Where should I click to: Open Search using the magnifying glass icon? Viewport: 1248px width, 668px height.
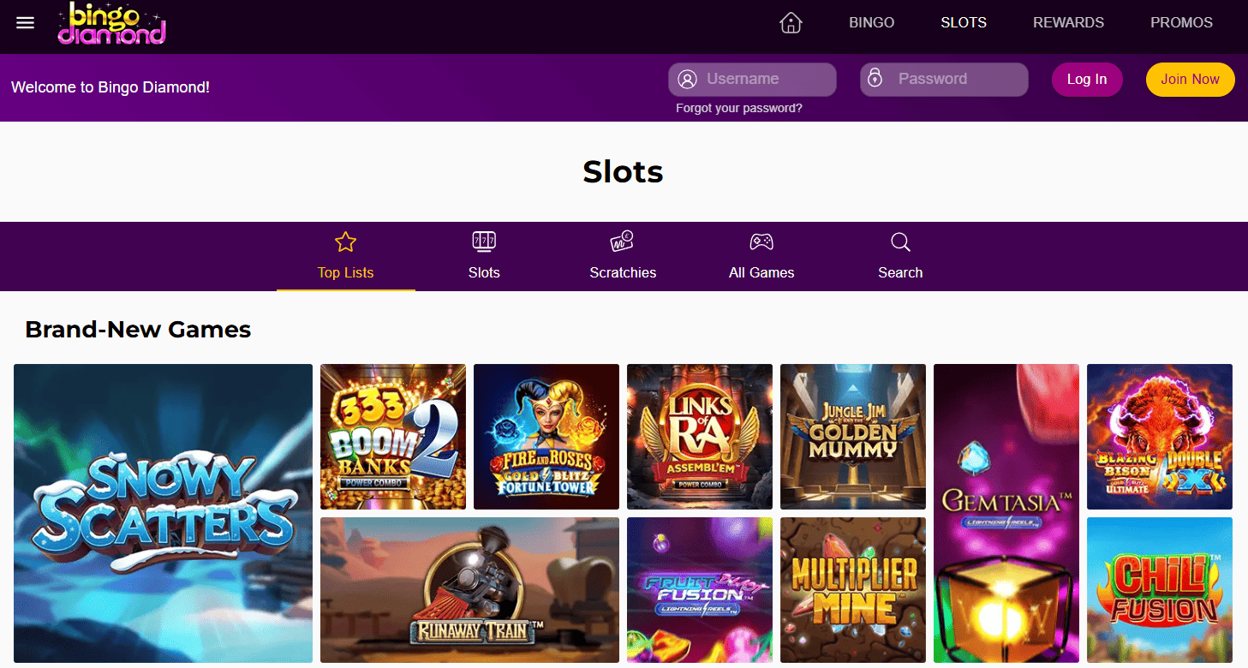[x=900, y=242]
